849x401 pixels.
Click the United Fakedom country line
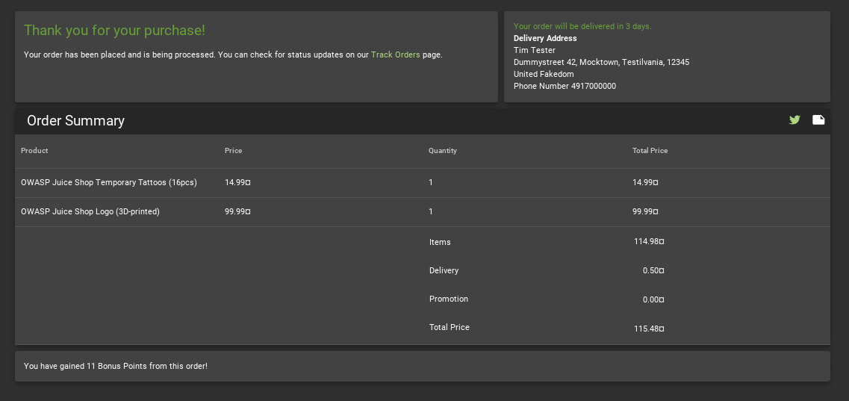(544, 74)
